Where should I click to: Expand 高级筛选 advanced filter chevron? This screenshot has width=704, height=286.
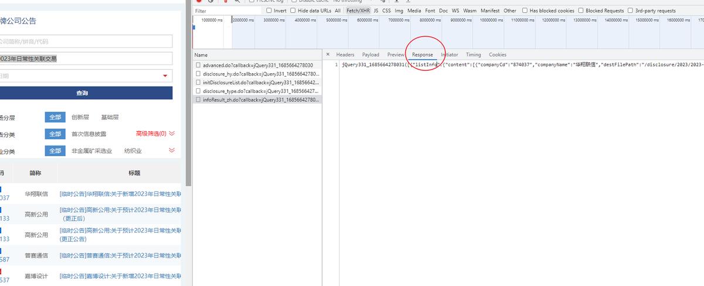tap(172, 133)
